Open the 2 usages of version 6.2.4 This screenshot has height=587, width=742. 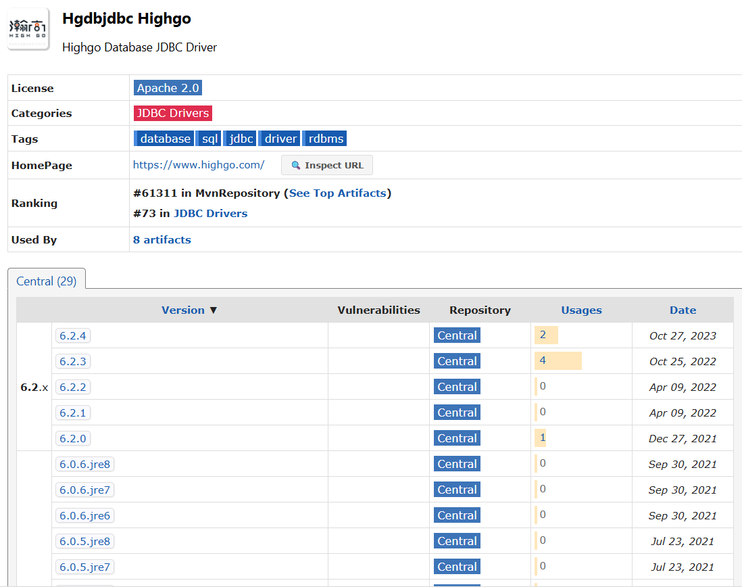543,335
